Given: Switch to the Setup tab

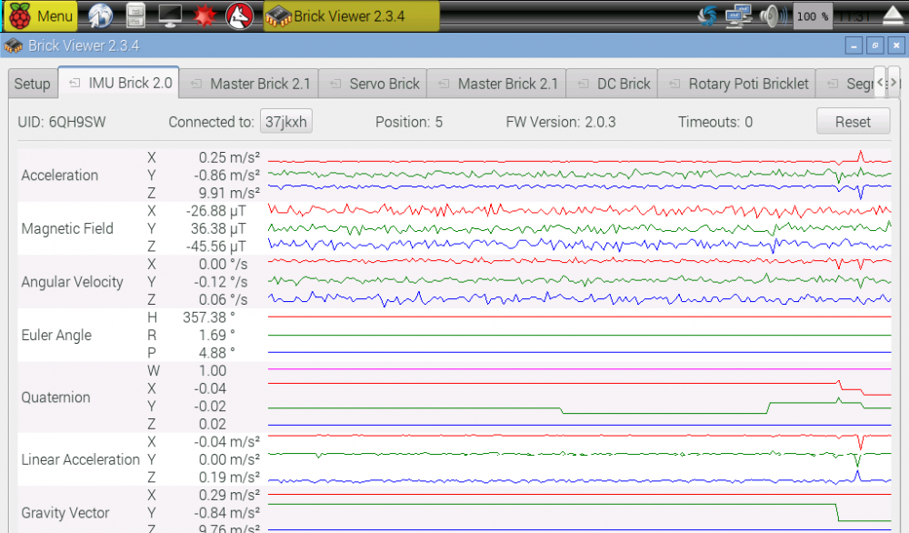Looking at the screenshot, I should click(32, 84).
